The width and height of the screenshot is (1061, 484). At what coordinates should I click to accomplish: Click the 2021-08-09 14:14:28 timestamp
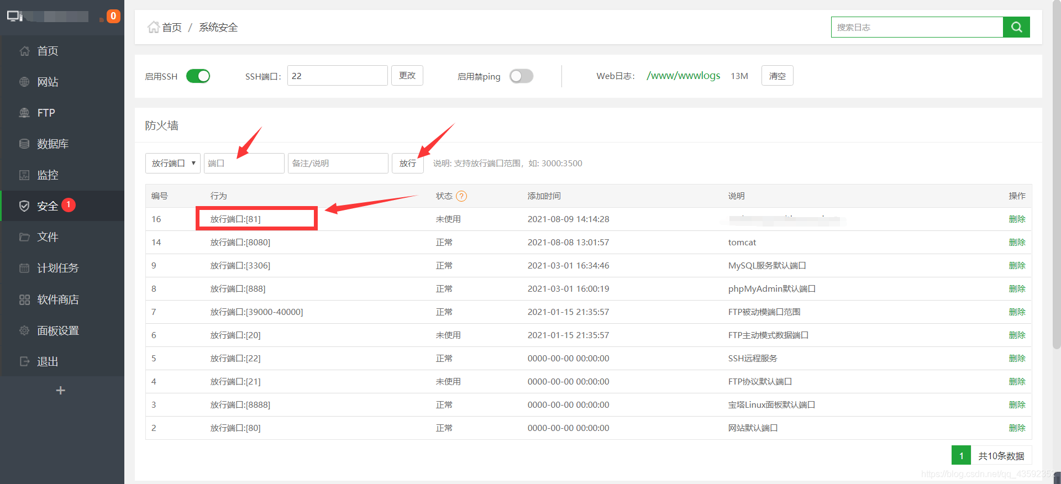[568, 219]
